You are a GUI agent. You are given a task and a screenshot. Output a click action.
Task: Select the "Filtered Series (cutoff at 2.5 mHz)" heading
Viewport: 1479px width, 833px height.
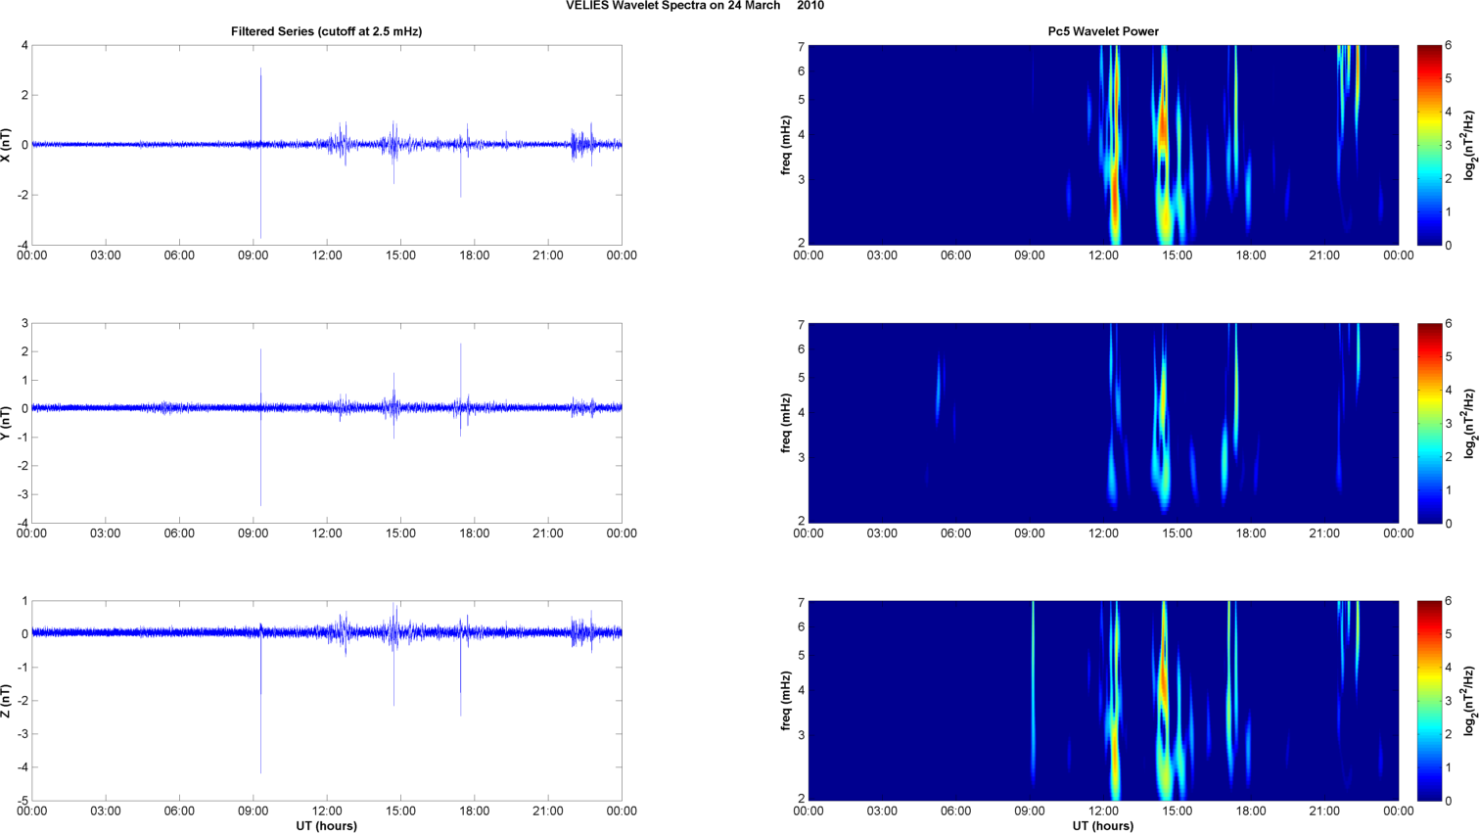[x=326, y=31]
